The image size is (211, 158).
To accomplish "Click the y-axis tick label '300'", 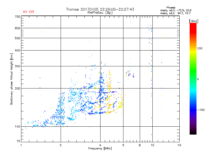I will point(17,66).
